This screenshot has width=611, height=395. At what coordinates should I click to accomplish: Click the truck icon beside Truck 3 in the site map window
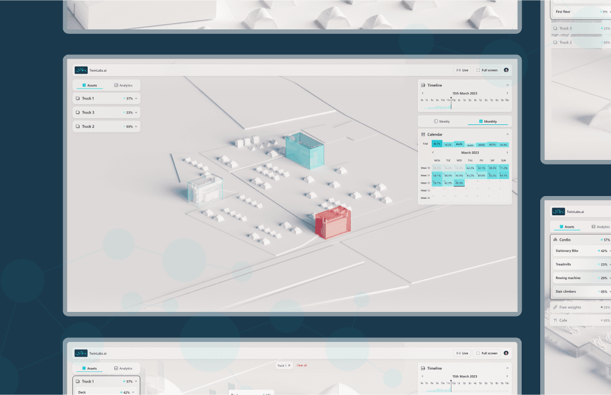click(78, 112)
